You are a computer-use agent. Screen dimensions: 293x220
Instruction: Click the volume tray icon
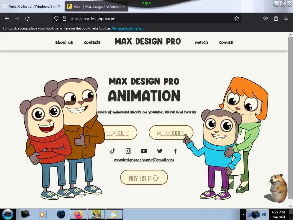pos(264,214)
